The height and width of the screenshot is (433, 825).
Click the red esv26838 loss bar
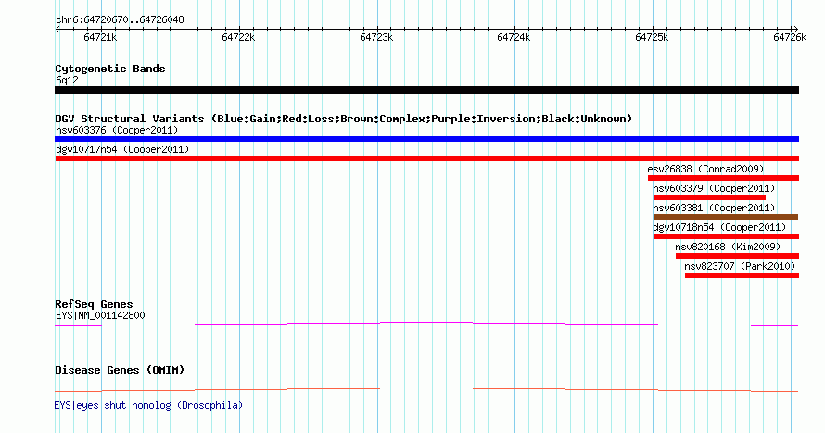[723, 178]
